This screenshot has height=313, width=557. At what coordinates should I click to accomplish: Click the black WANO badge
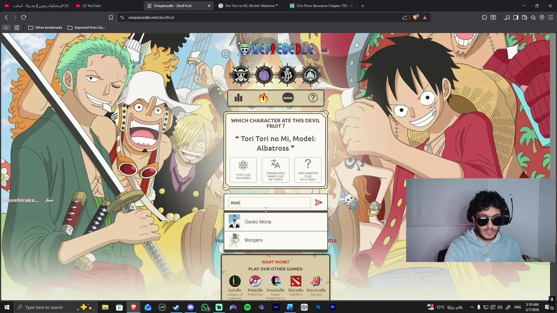pos(288,98)
